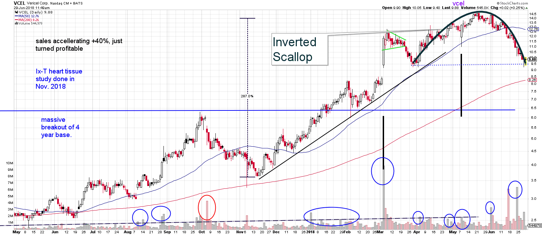Click the 12.76 MA(50) price tag on right axis
Viewport: 542px width, 235px height.
(x=533, y=29)
